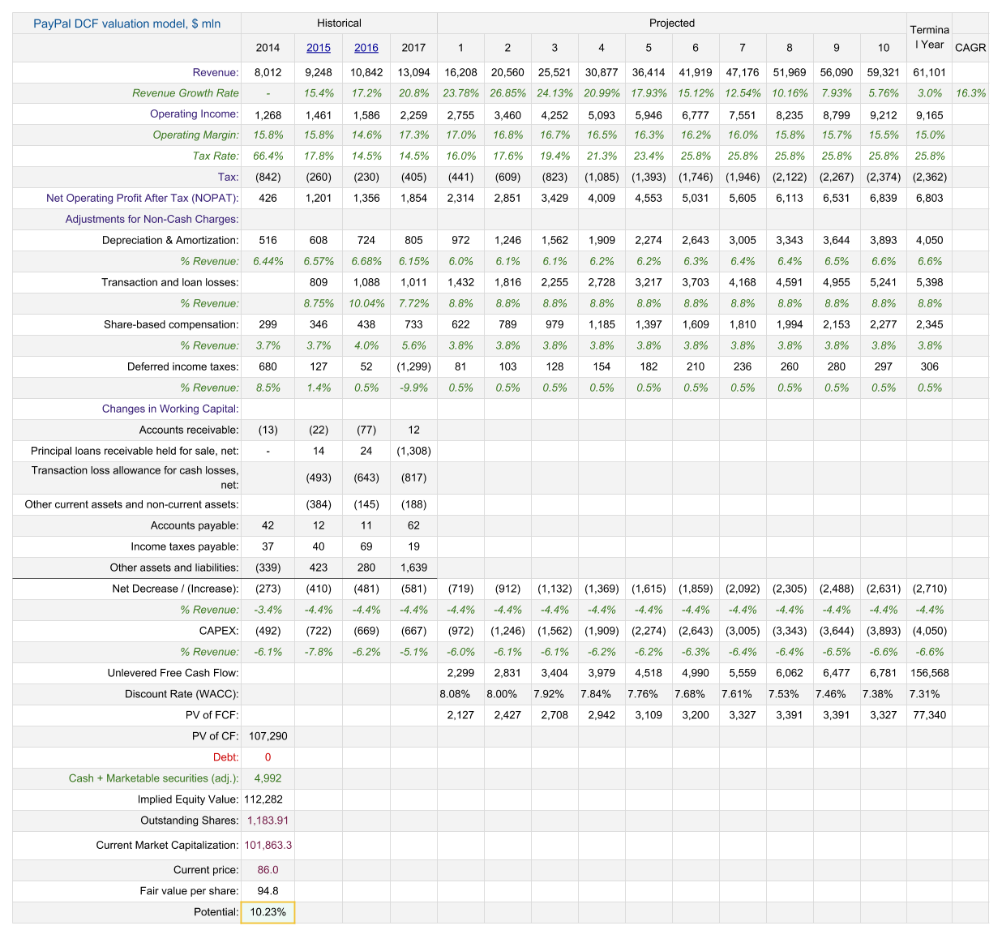Image resolution: width=1002 pixels, height=947 pixels.
Task: Select the Implied Equity Value 112,282 cell
Action: click(268, 799)
